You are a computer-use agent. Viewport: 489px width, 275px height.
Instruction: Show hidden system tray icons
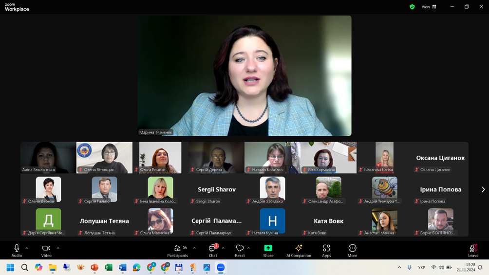[x=399, y=268]
